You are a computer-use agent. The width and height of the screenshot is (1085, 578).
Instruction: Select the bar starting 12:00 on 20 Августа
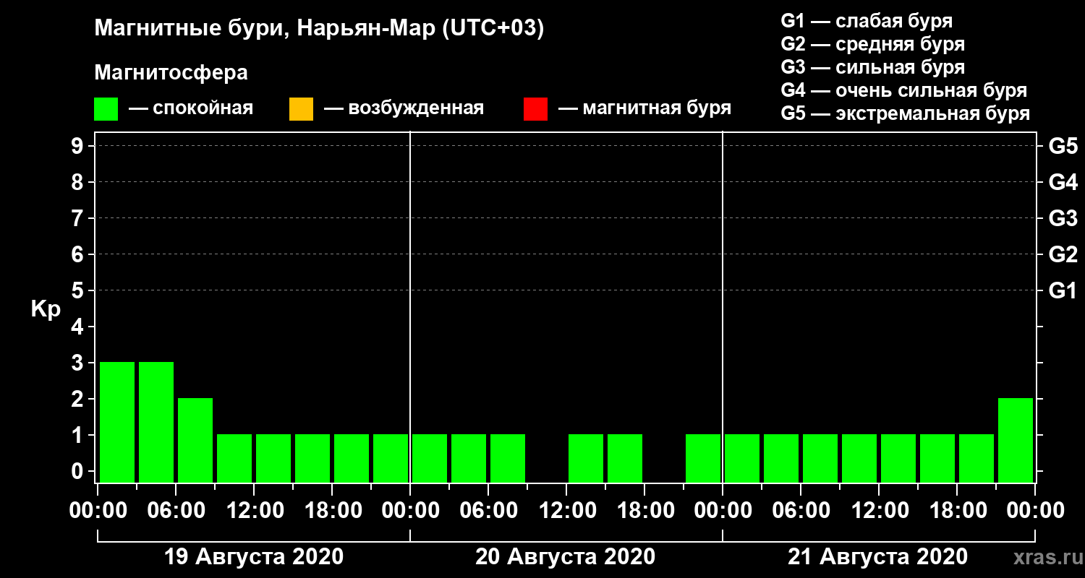[586, 458]
